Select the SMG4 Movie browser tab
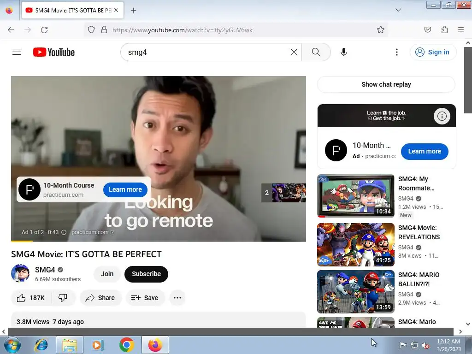This screenshot has height=354, width=472. click(x=72, y=10)
